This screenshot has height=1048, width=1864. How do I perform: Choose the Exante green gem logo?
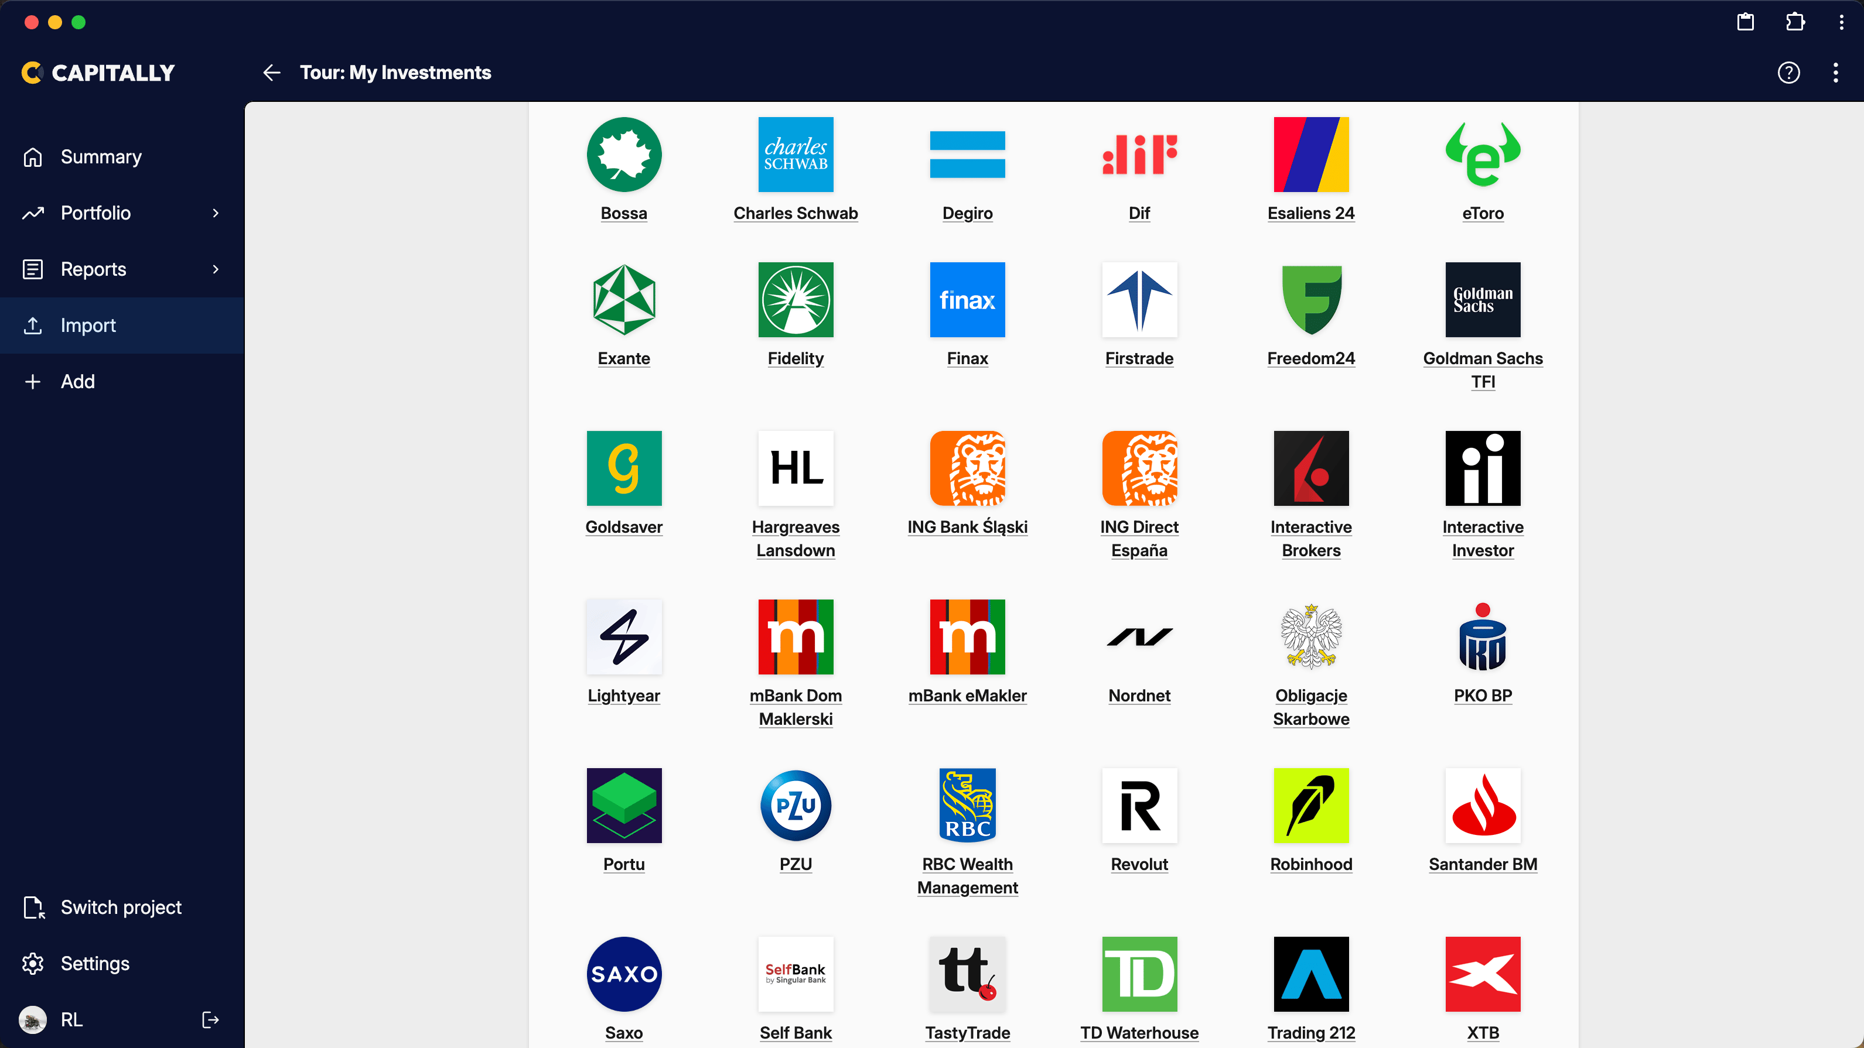[624, 300]
